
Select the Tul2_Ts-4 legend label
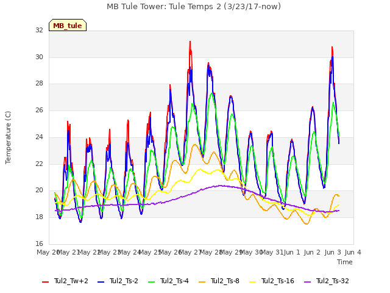coord(174,281)
